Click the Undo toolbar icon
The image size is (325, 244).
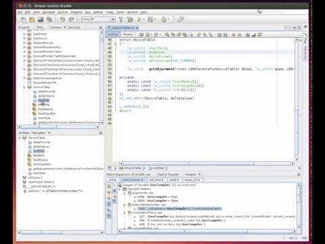[x=62, y=20]
